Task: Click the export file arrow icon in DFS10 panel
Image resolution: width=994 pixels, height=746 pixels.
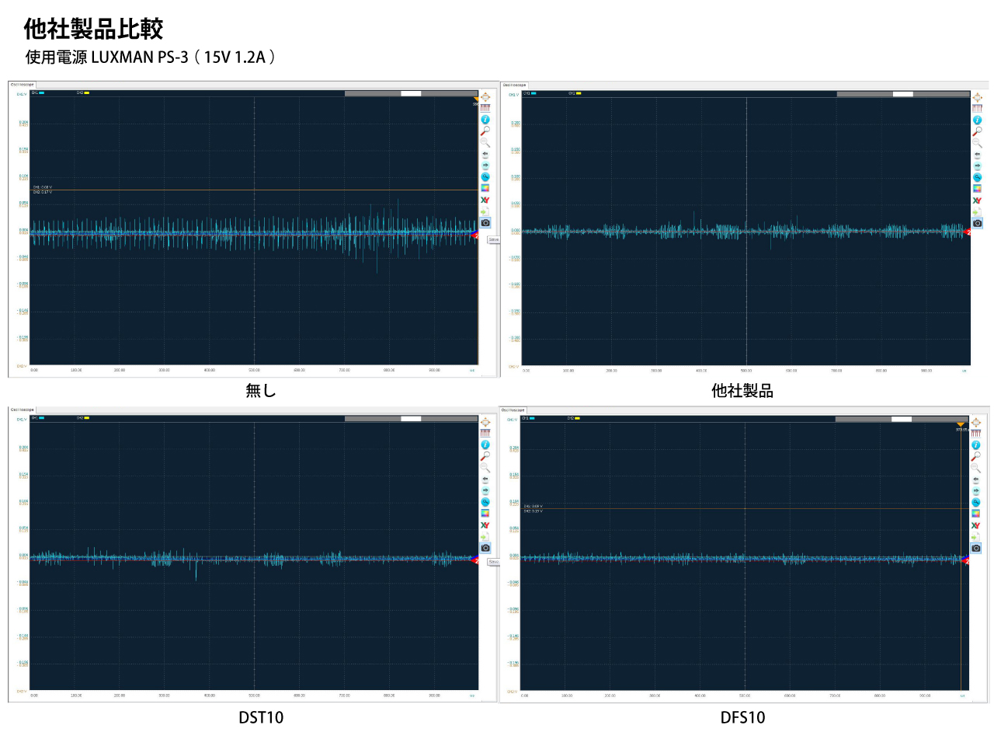Action: pyautogui.click(x=976, y=537)
